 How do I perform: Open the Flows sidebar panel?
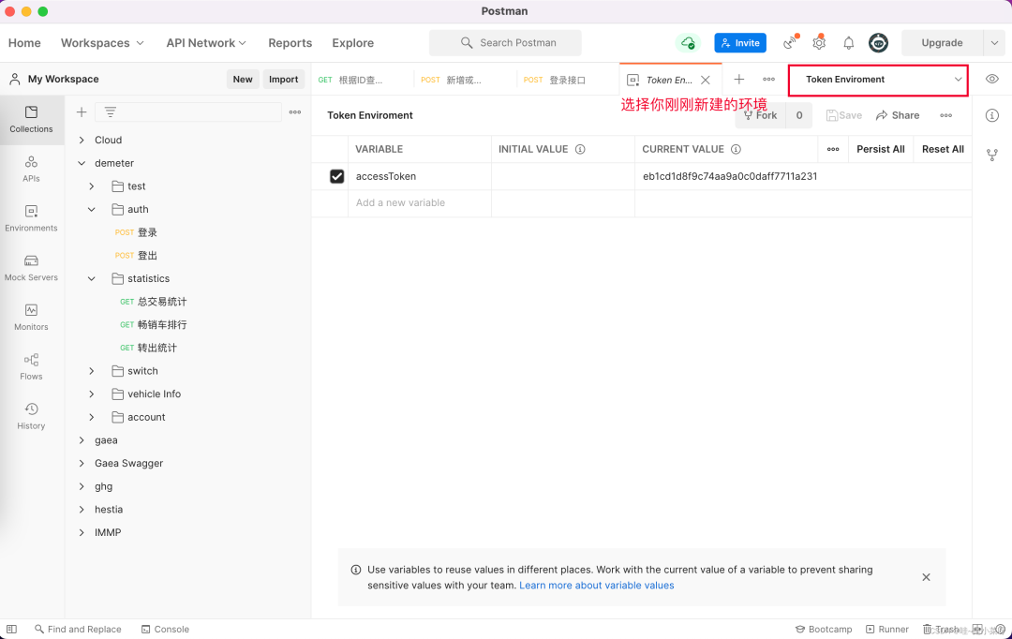[31, 366]
